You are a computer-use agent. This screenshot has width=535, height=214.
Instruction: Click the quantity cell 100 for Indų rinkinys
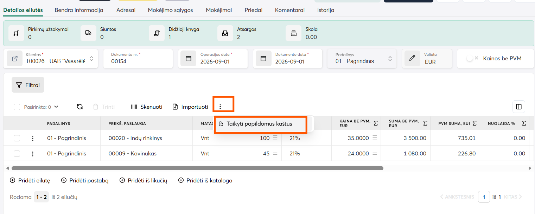(x=256, y=138)
